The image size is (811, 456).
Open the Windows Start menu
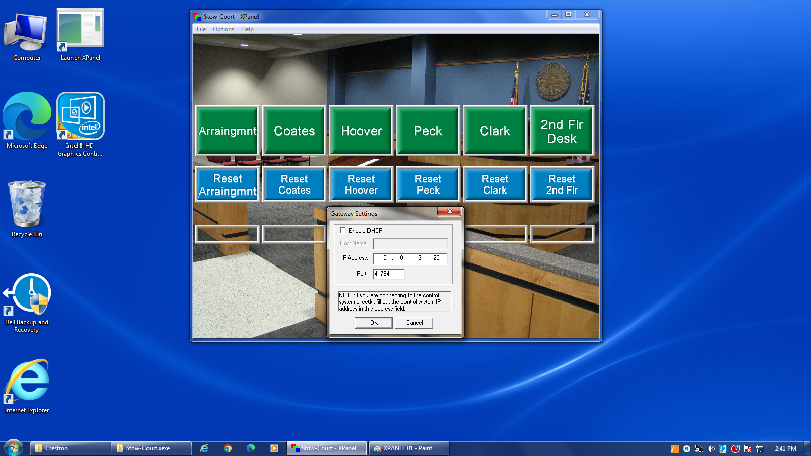pos(13,448)
